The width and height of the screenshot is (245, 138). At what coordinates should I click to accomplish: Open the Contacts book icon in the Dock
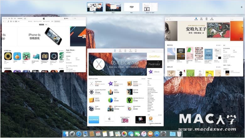point(92,134)
